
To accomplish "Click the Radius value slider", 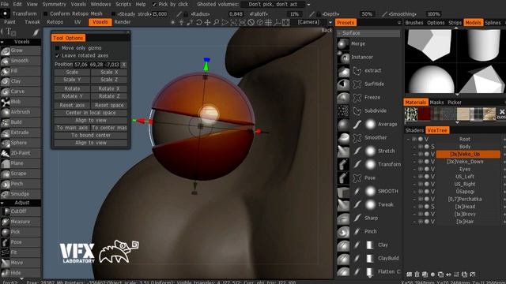I will pyautogui.click(x=236, y=14).
